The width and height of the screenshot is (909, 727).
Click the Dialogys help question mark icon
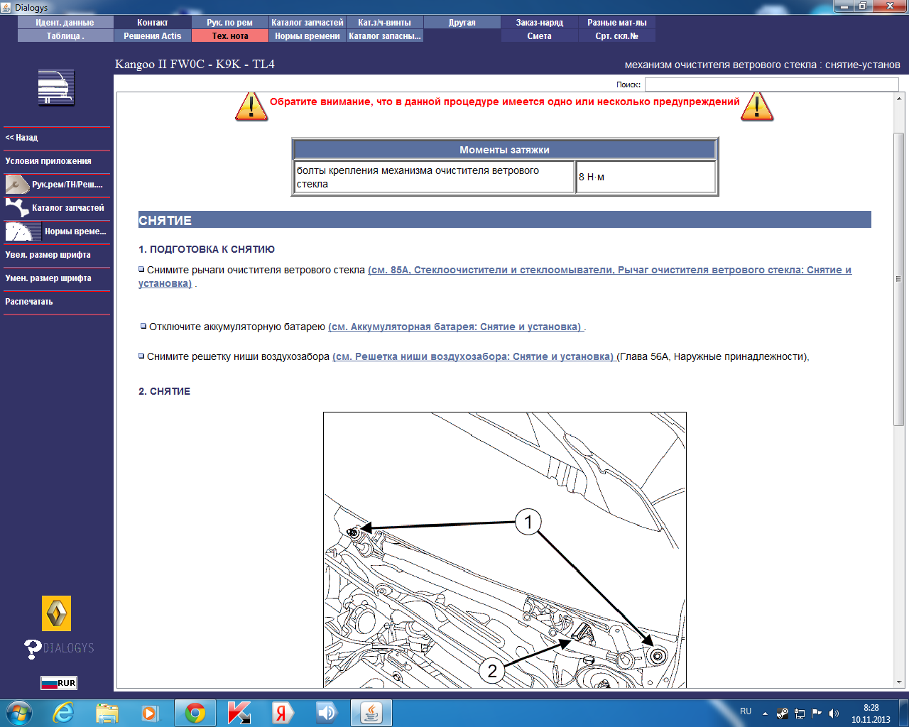tap(33, 649)
